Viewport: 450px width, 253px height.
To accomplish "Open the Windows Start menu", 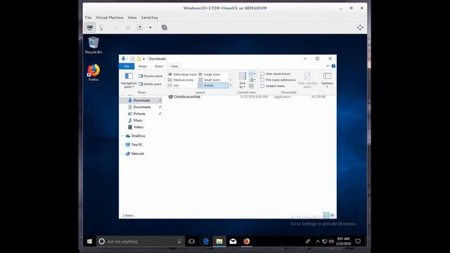I will click(x=89, y=241).
